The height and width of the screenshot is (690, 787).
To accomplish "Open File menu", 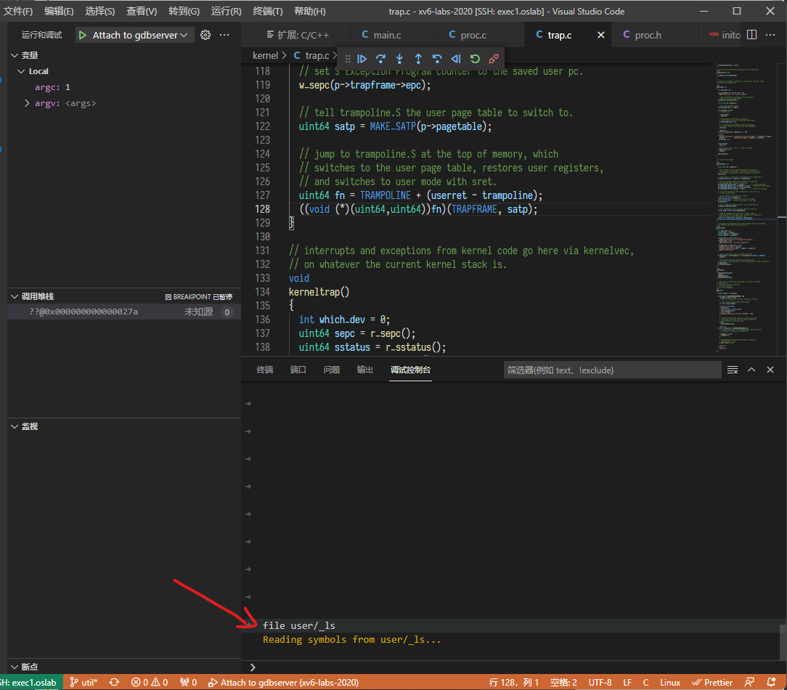I will click(x=18, y=11).
